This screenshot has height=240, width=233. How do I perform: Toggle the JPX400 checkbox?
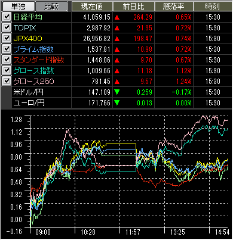[x=7, y=38]
